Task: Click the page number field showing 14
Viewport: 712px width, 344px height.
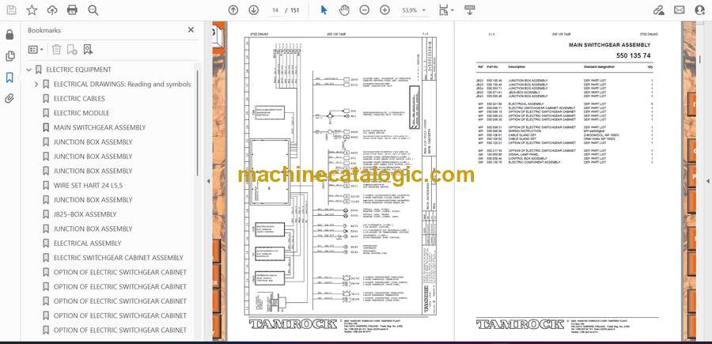Action: point(275,10)
